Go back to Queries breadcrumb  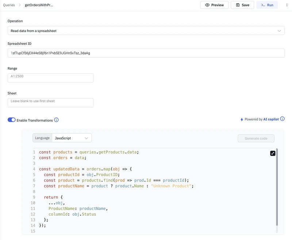[9, 5]
